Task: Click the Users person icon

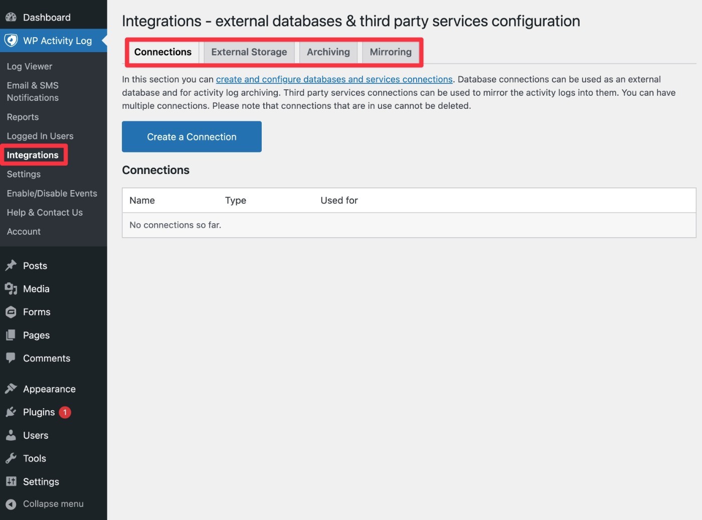Action: [x=11, y=435]
